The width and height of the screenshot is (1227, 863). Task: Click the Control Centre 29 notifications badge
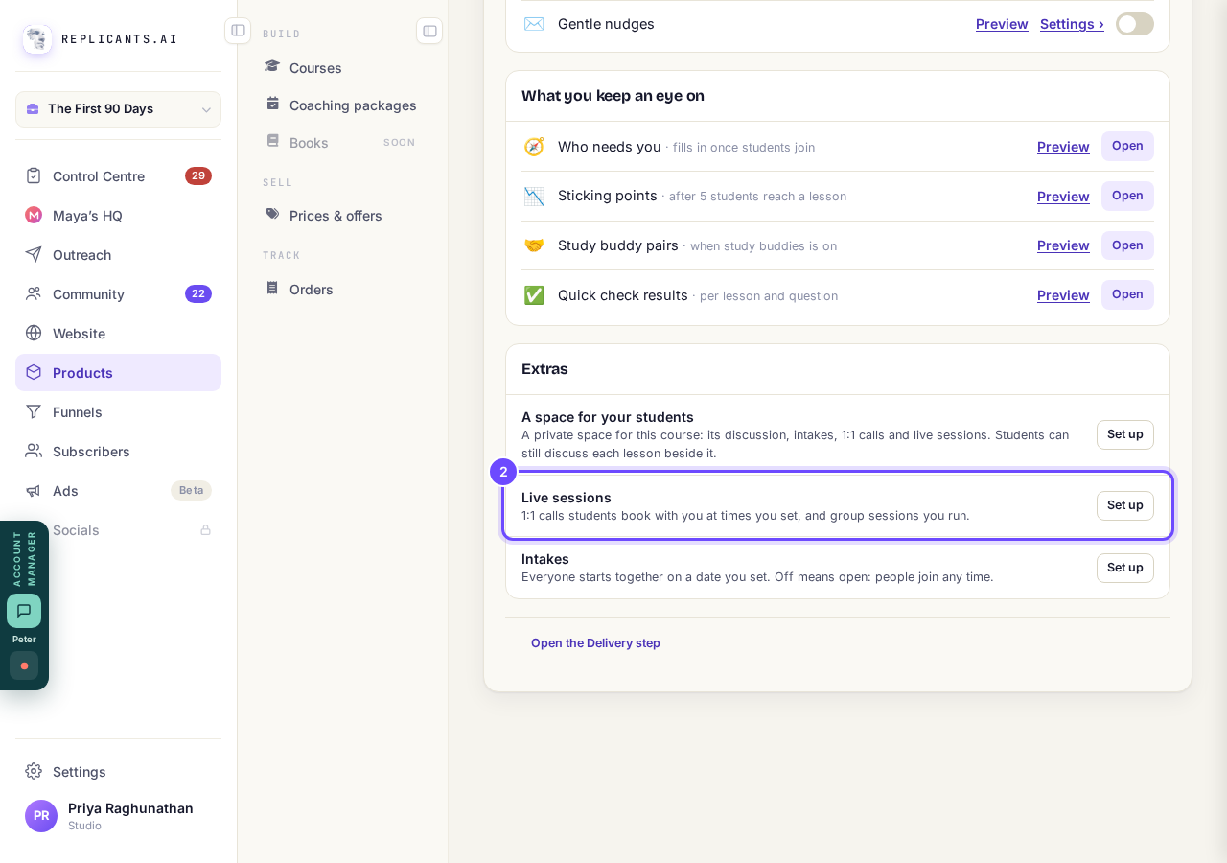[x=198, y=175]
